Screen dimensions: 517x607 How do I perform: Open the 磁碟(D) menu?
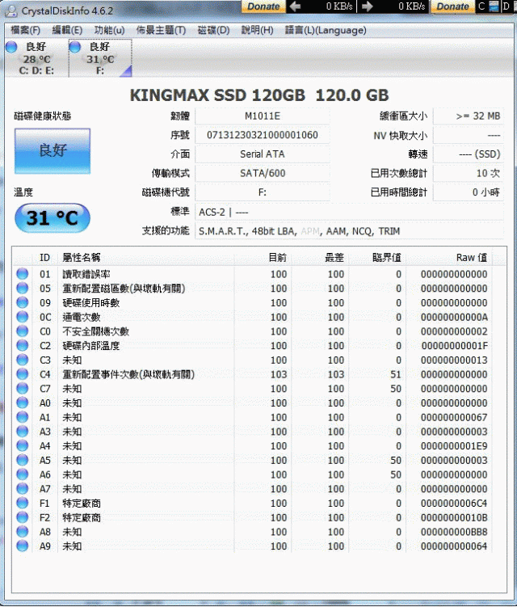click(213, 30)
